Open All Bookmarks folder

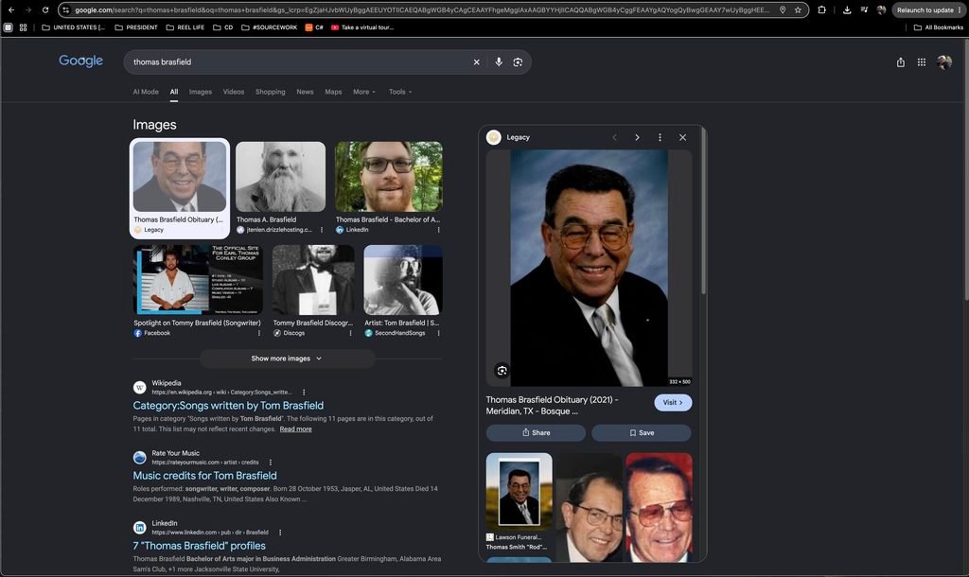click(938, 27)
